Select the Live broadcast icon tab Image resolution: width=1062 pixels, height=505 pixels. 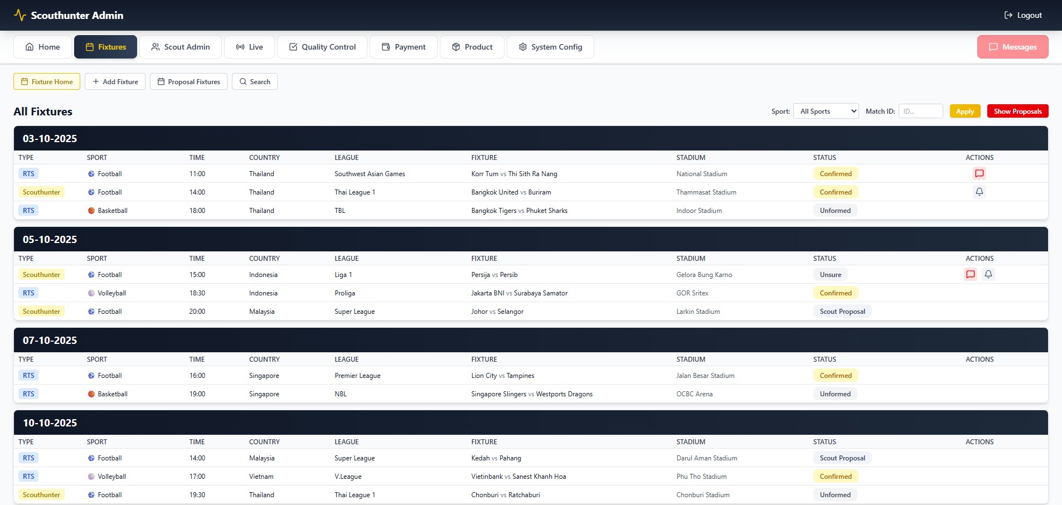[x=249, y=47]
